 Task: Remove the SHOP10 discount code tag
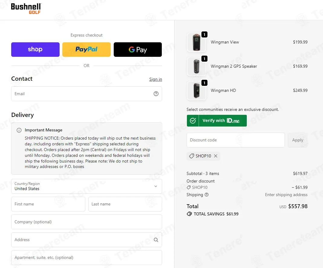[x=215, y=156]
